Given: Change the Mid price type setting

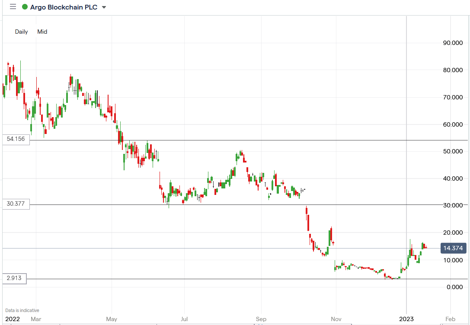Looking at the screenshot, I should click(x=42, y=32).
